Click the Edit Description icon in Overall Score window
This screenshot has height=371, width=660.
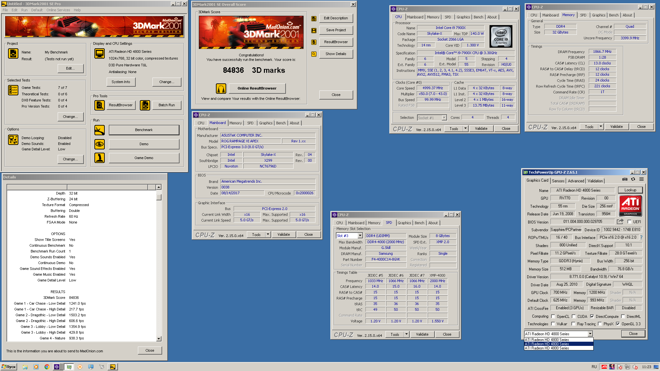coord(314,18)
